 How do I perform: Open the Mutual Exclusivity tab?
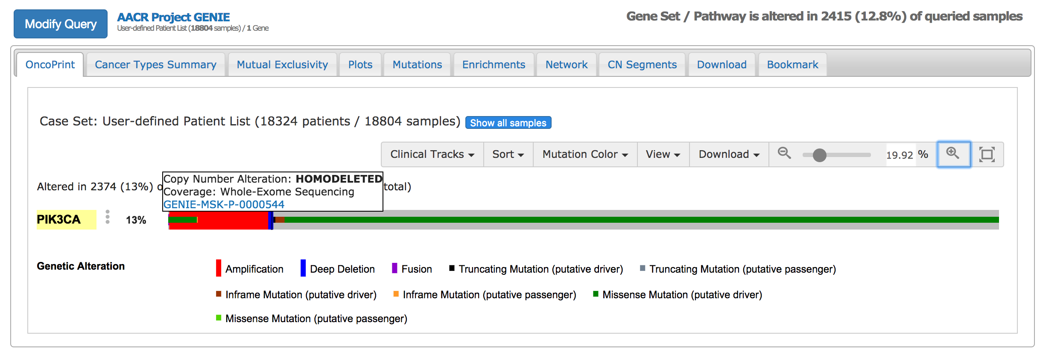[282, 64]
